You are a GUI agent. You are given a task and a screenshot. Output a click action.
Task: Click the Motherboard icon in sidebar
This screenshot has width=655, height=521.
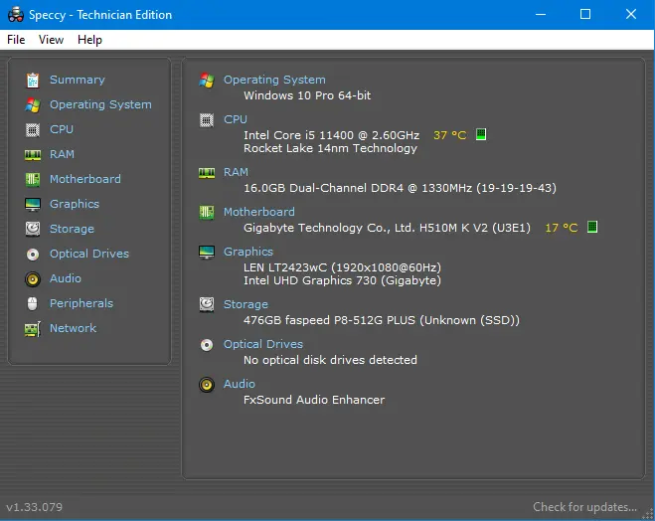coord(33,180)
